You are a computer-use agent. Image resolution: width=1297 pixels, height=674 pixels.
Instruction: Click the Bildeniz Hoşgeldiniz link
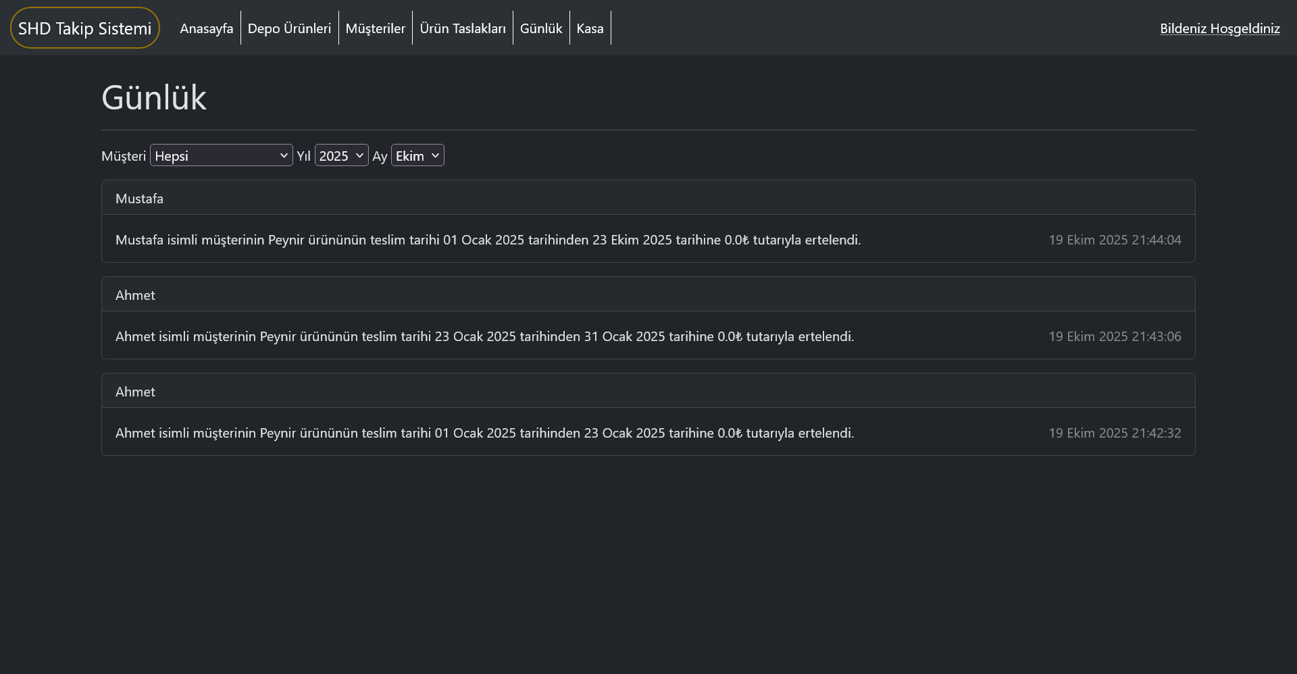1219,28
